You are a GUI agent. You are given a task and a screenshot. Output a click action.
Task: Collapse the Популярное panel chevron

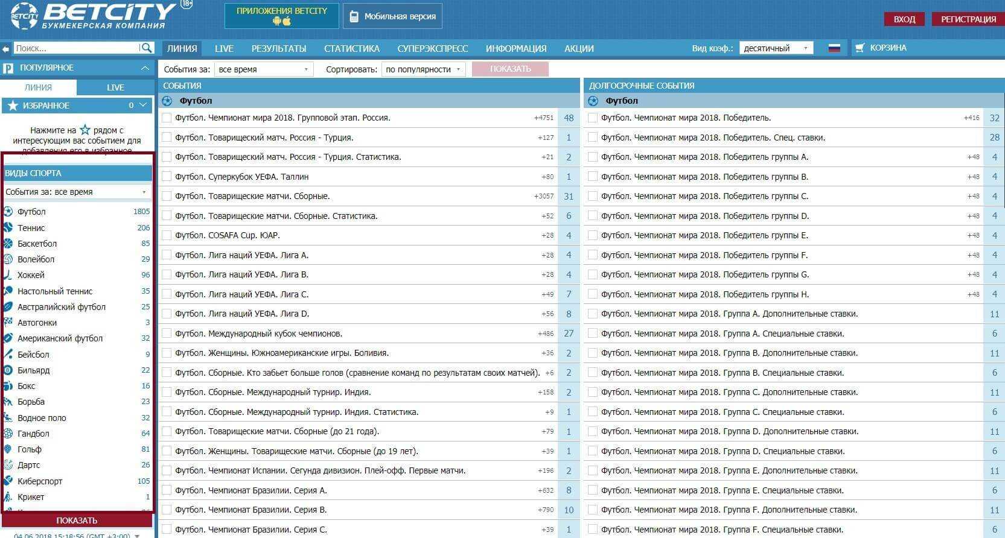pos(145,68)
